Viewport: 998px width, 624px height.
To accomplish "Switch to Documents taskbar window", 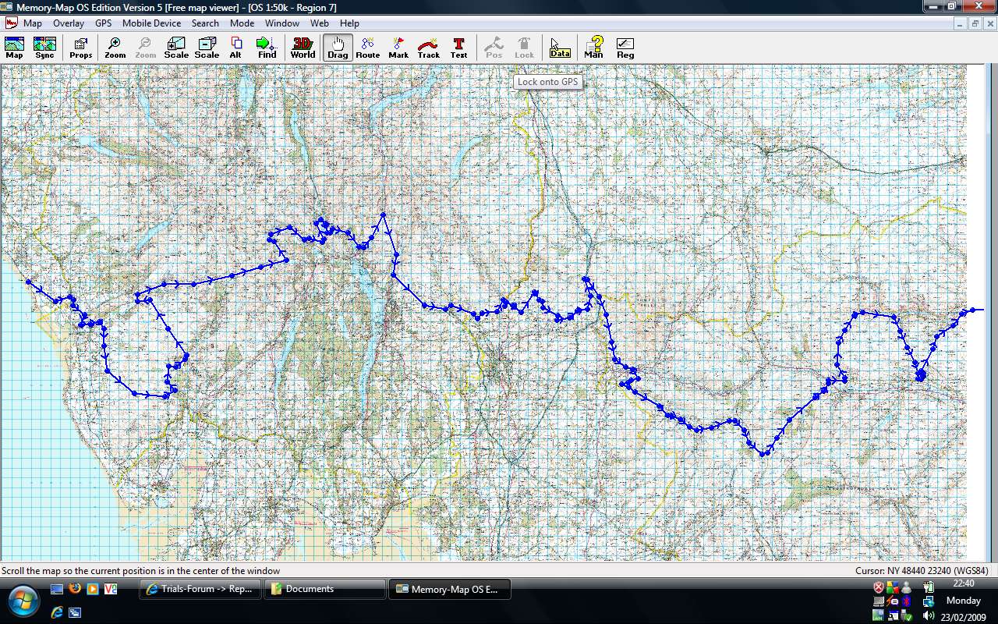I will click(x=324, y=589).
